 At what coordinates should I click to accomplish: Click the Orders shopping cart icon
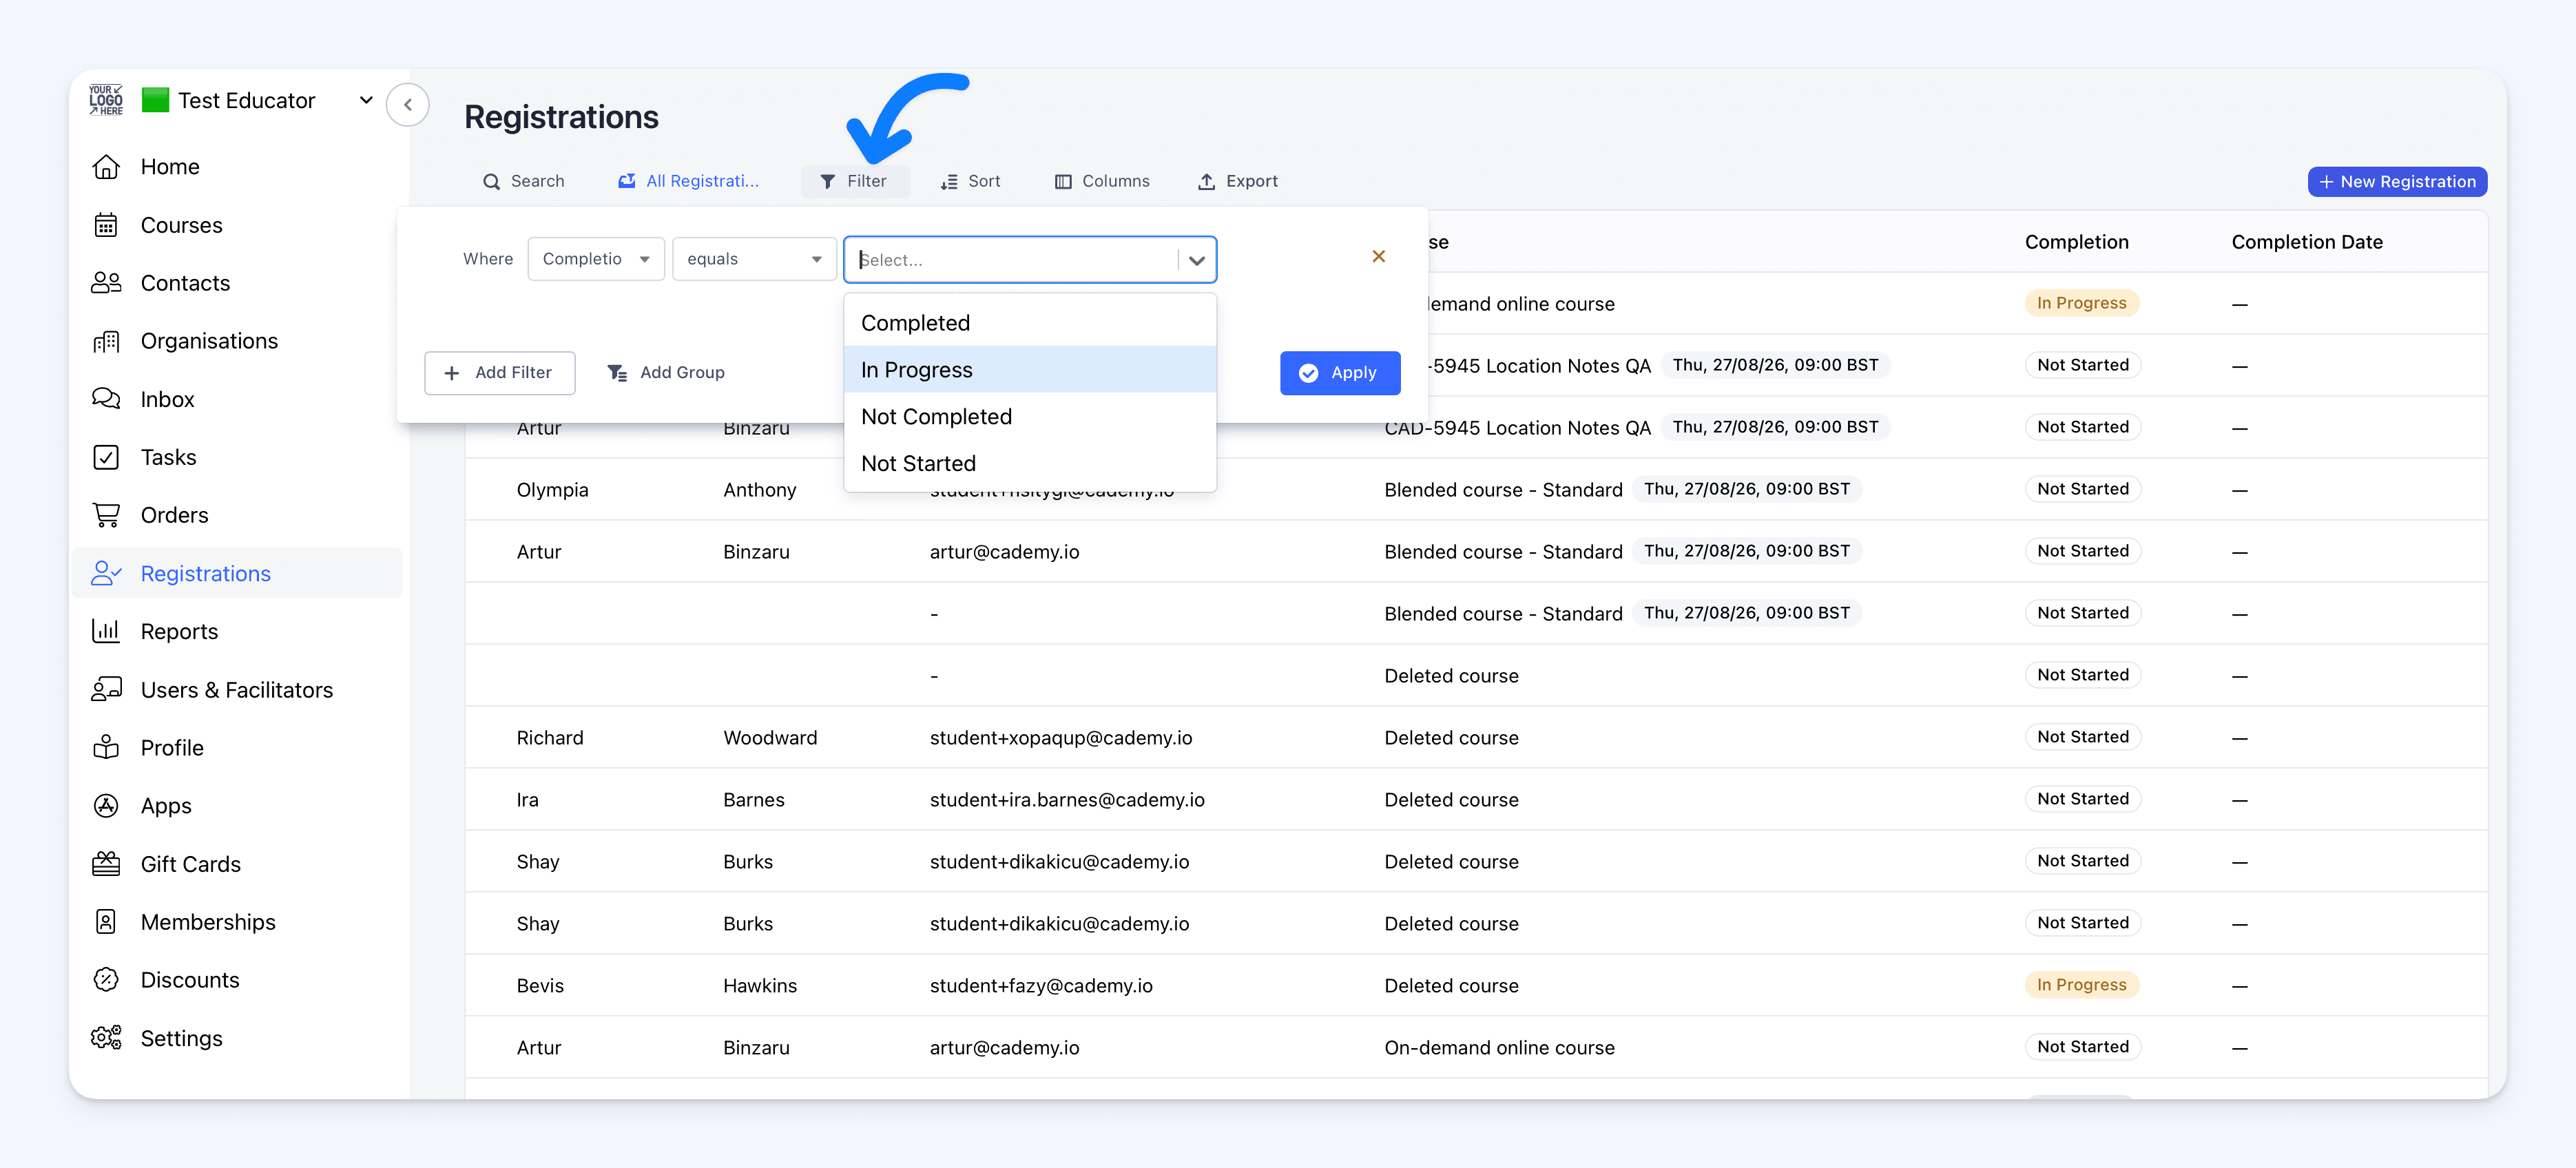pyautogui.click(x=106, y=515)
